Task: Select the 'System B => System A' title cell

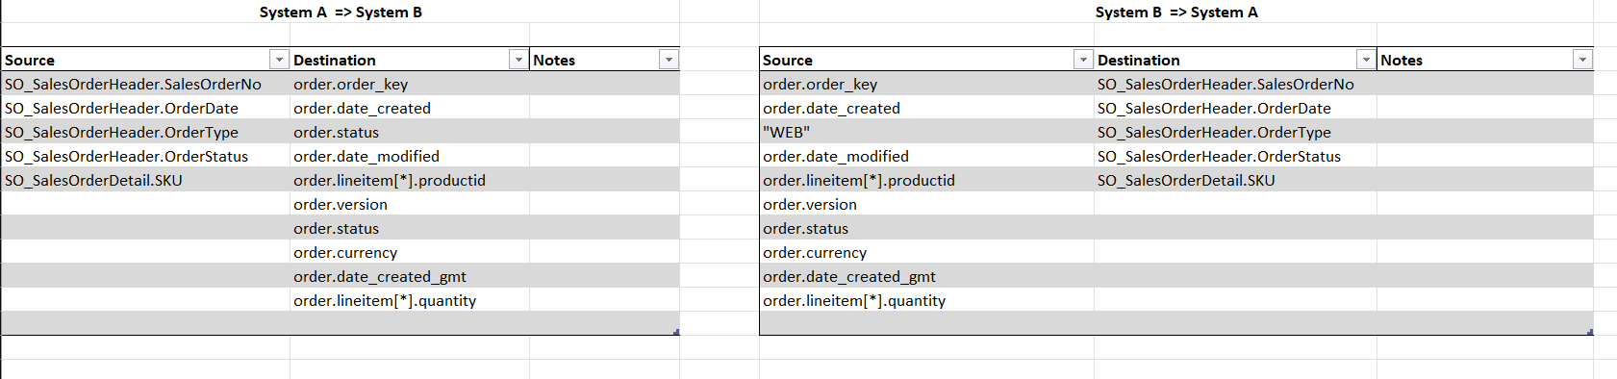Action: click(1176, 12)
